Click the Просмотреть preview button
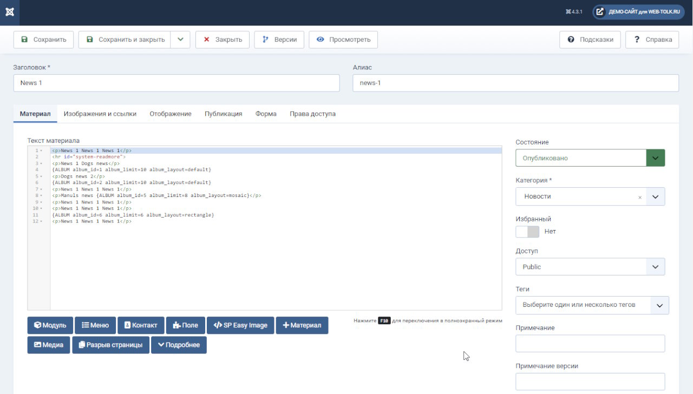The image size is (693, 394). click(343, 40)
